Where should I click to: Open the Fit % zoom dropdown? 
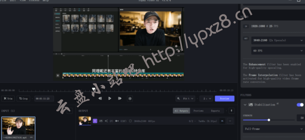pyautogui.click(x=185, y=98)
